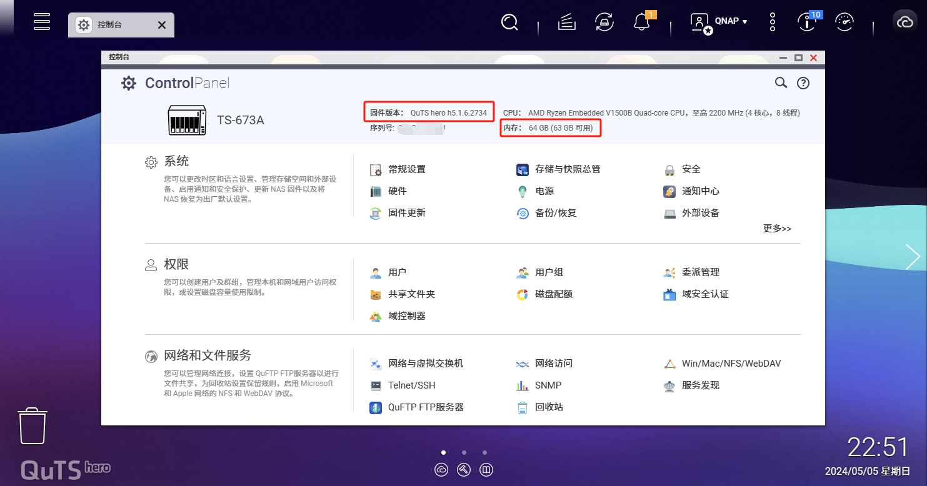
Task: Open the resource monitor dashboard gauge
Action: pos(844,22)
